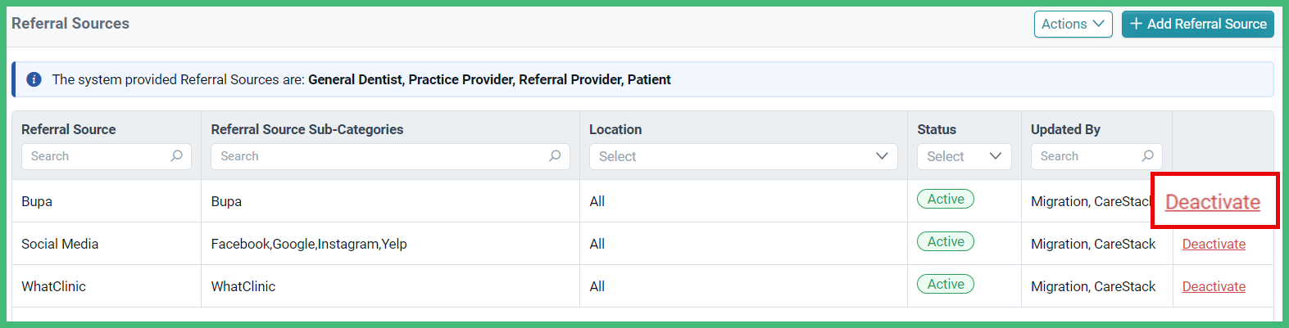
Task: Click the Active badge in WhatClinic row
Action: point(946,285)
